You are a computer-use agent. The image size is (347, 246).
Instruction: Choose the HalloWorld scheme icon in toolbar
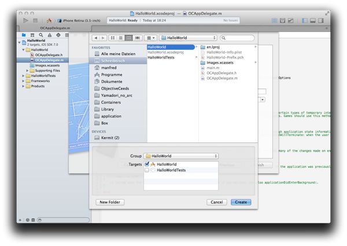tap(49, 21)
